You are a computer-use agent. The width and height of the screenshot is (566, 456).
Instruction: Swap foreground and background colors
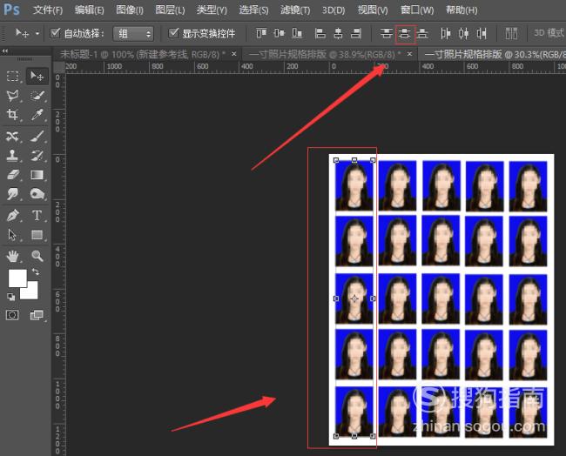(35, 272)
